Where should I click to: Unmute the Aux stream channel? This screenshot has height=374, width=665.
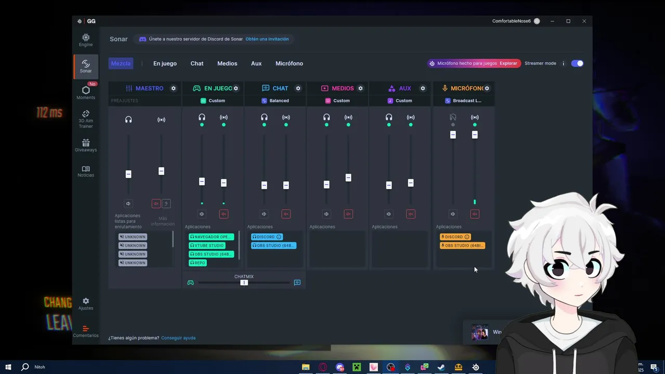point(411,214)
